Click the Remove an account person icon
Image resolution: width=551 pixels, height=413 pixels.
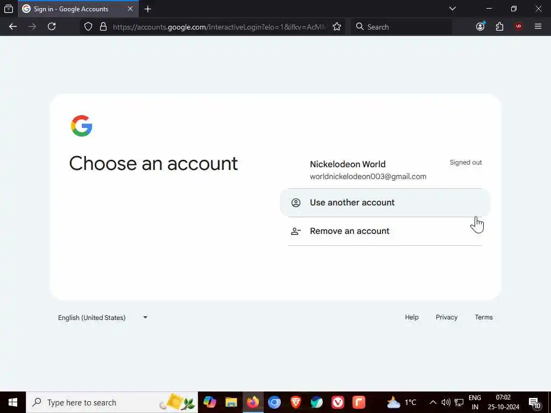pyautogui.click(x=296, y=231)
